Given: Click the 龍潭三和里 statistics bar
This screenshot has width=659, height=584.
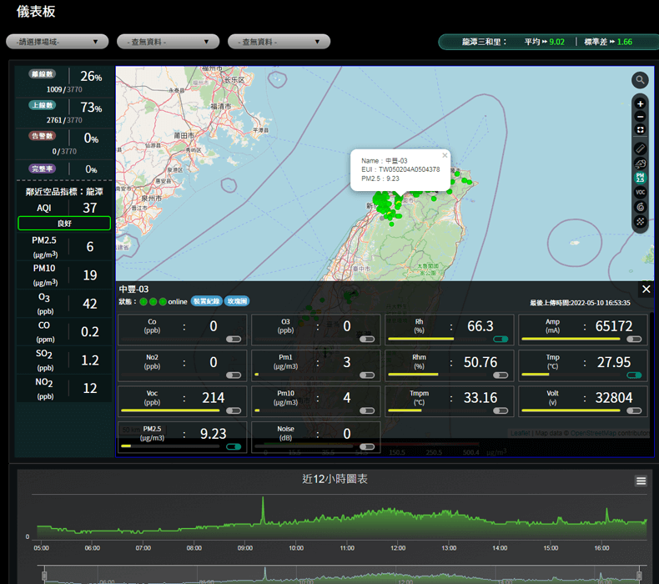Looking at the screenshot, I should coord(548,42).
